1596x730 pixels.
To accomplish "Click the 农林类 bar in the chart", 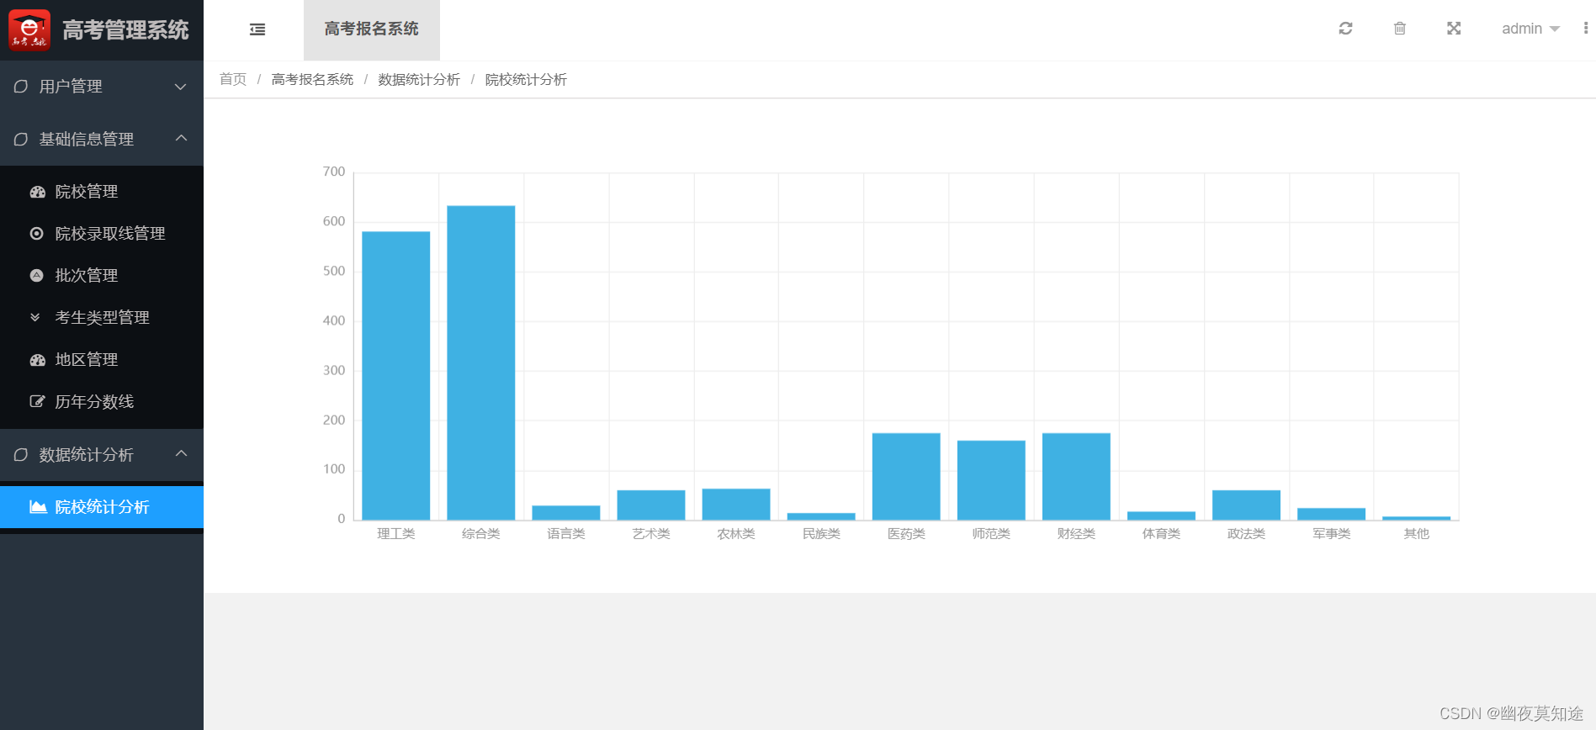I will tap(736, 505).
